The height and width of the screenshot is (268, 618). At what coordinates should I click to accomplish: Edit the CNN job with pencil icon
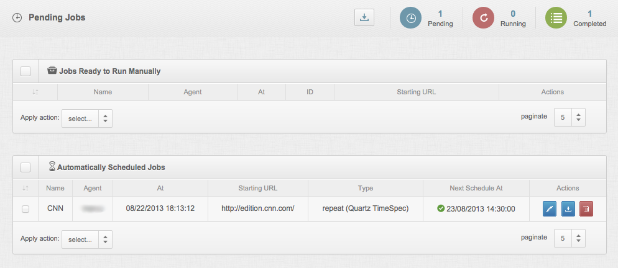550,209
